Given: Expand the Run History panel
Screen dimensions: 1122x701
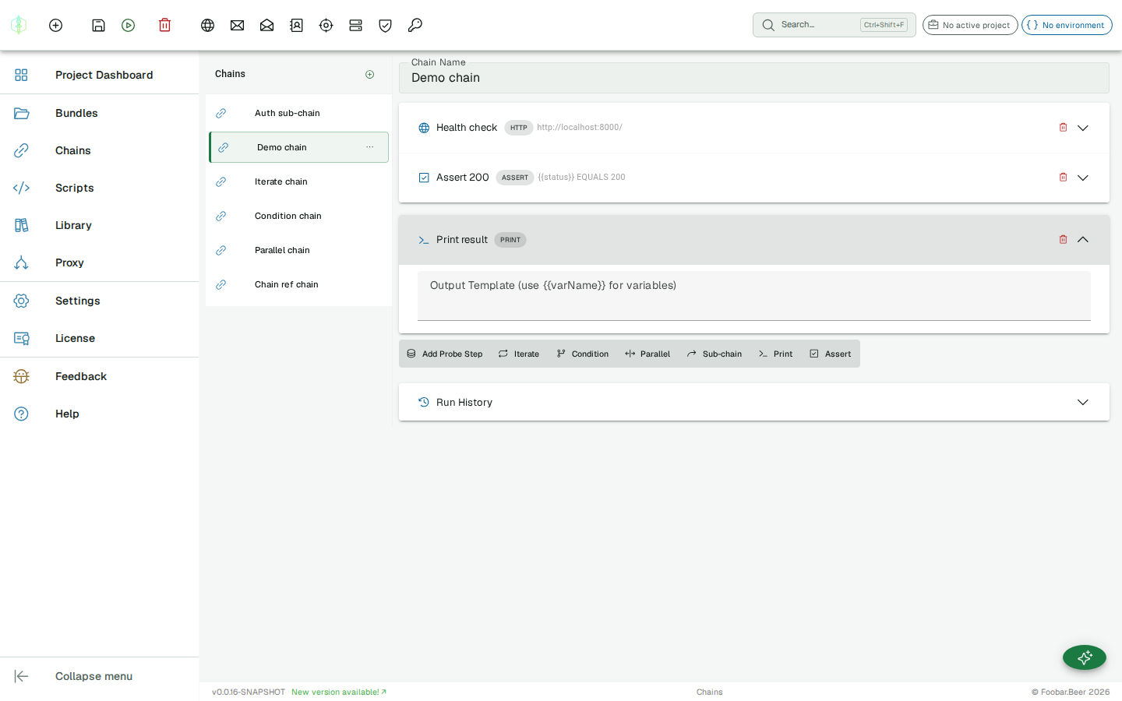Looking at the screenshot, I should tap(1083, 402).
